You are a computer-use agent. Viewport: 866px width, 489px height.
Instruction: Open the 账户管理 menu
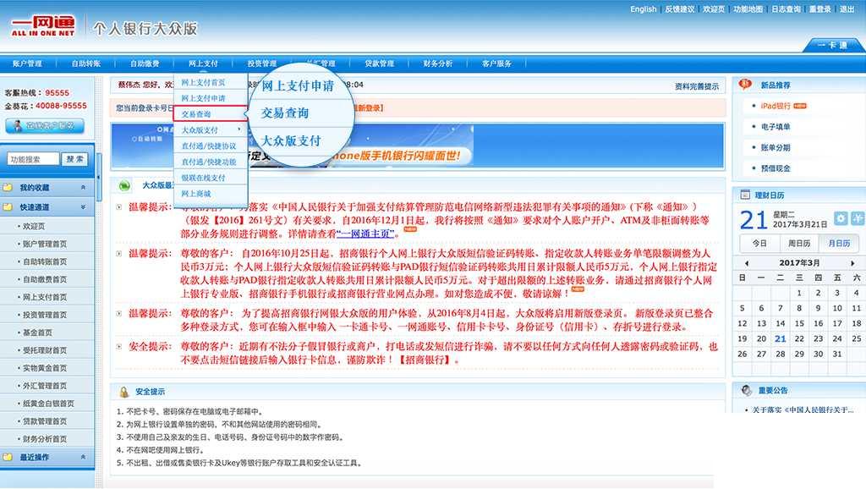coord(27,63)
